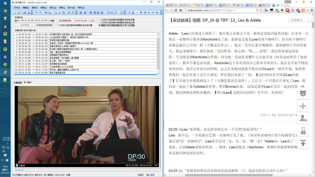The width and height of the screenshot is (315, 177).
Task: Click the Save file icon in SrtEdit toolbar
Action: pyautogui.click(x=24, y=13)
